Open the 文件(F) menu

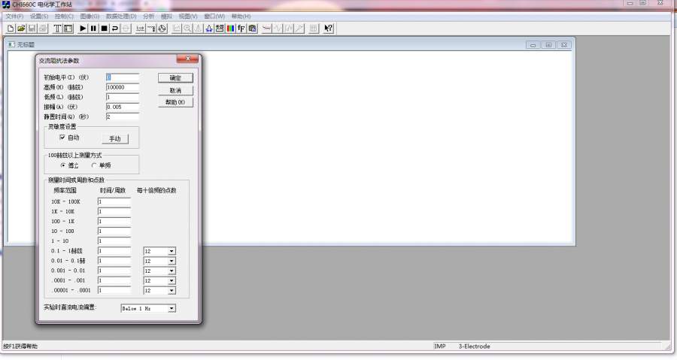(14, 17)
